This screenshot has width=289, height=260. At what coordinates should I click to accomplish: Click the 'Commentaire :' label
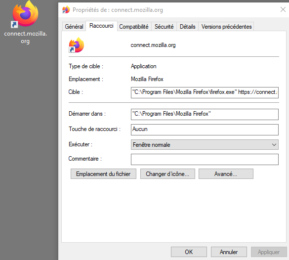coord(85,159)
